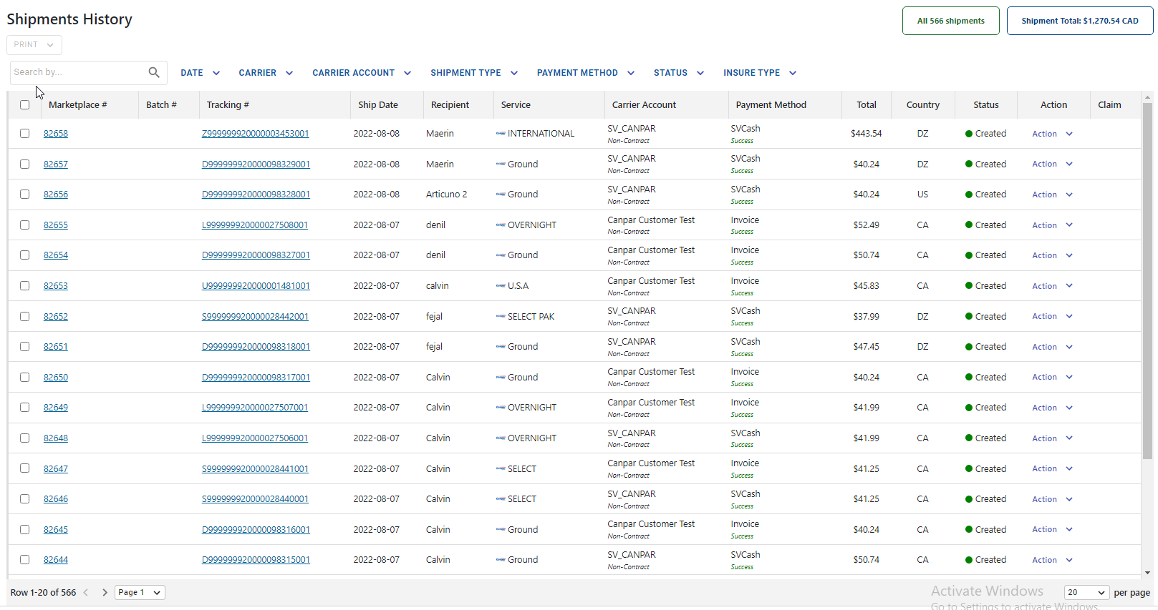Open tracking number S999999920000028441001
This screenshot has height=610, width=1158.
255,468
